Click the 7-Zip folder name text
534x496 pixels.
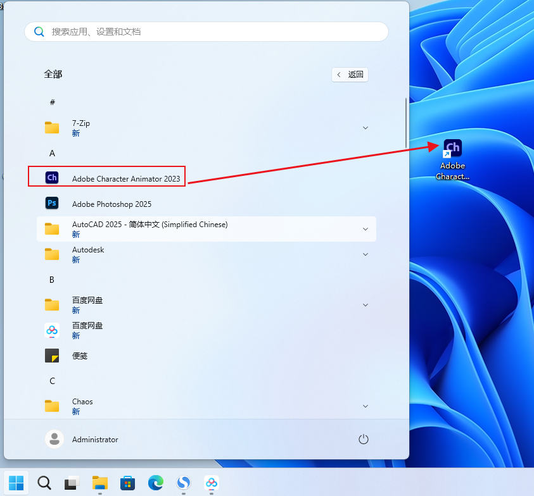[x=81, y=123]
